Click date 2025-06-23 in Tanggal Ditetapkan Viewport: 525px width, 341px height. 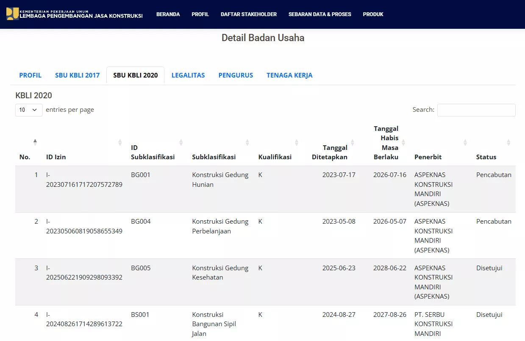coord(339,268)
